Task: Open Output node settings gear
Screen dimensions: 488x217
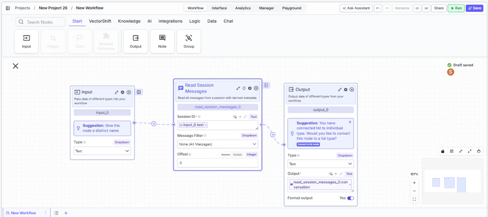Action: [x=346, y=89]
